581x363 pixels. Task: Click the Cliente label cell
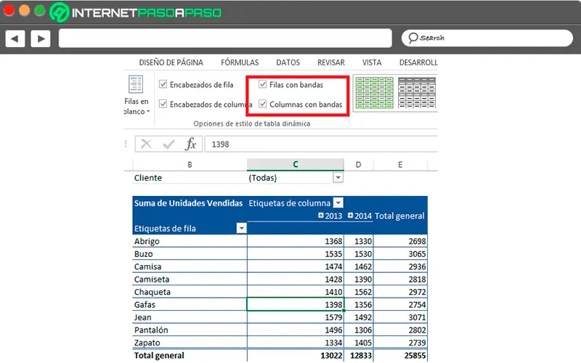click(x=190, y=178)
